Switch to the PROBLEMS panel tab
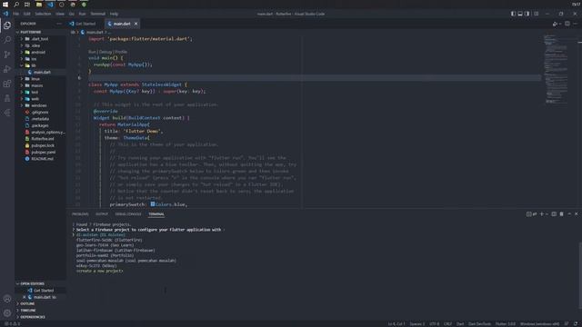Image resolution: width=582 pixels, height=327 pixels. click(x=80, y=214)
